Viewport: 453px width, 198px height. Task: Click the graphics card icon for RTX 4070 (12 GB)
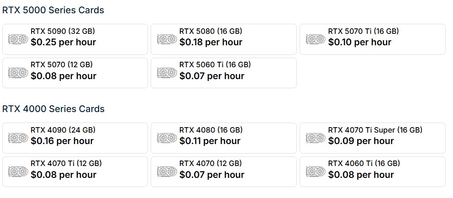coord(167,172)
